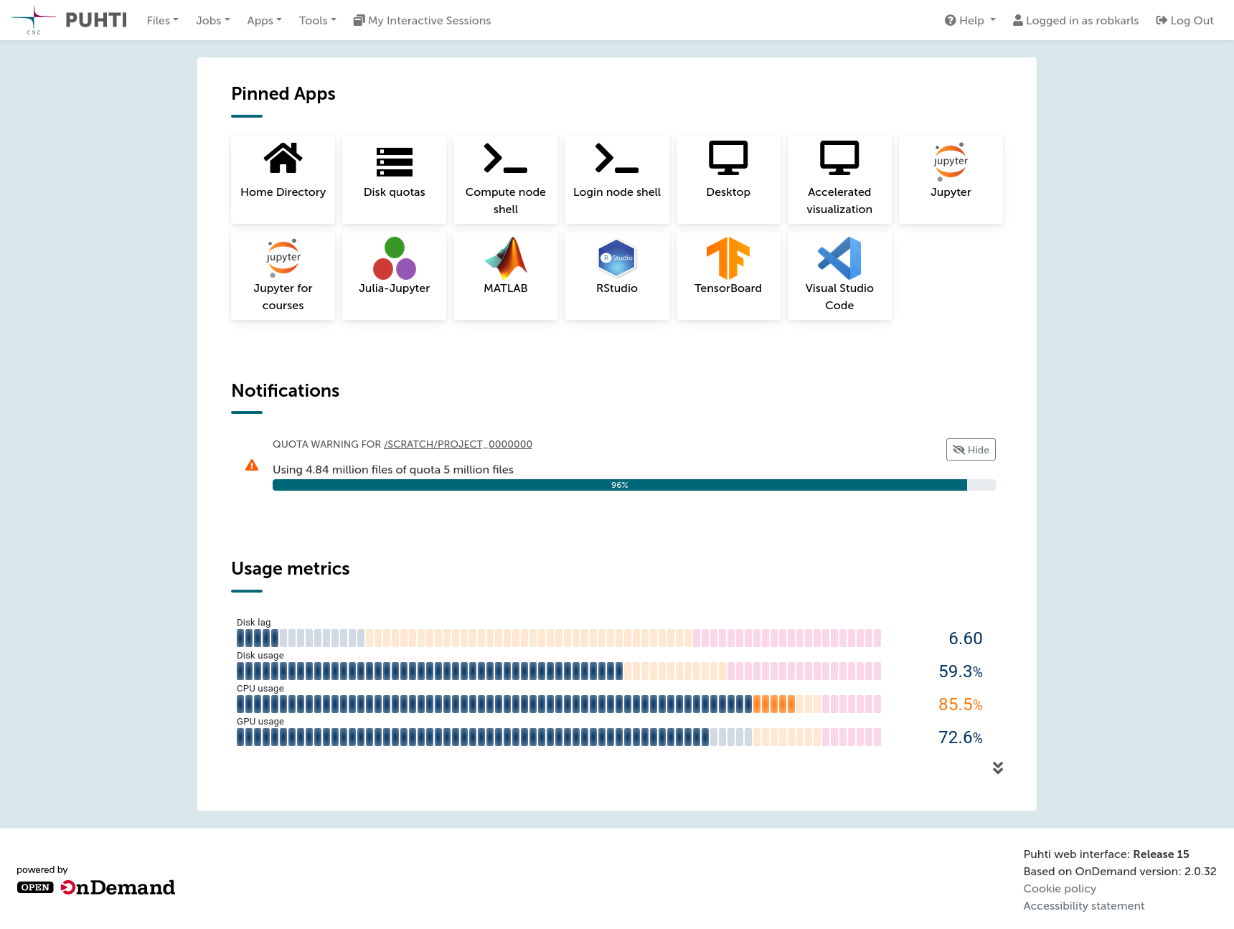The image size is (1234, 929).
Task: Click the CSC Puhti logo
Action: pos(69,20)
